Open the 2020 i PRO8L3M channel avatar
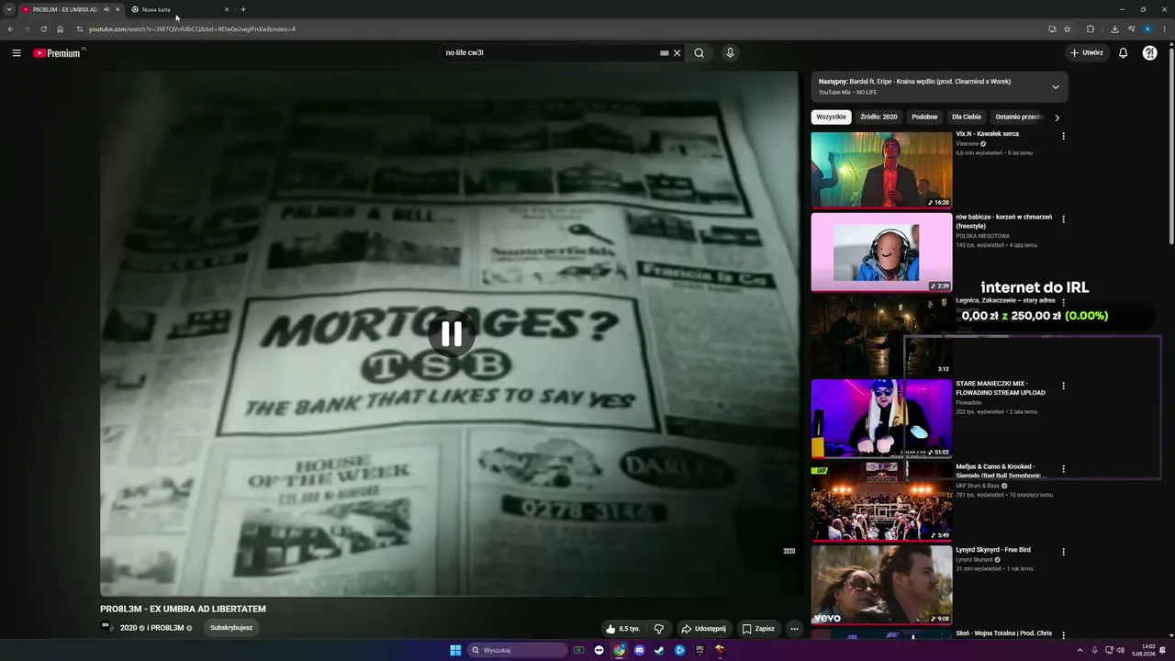The image size is (1175, 661). (x=107, y=628)
